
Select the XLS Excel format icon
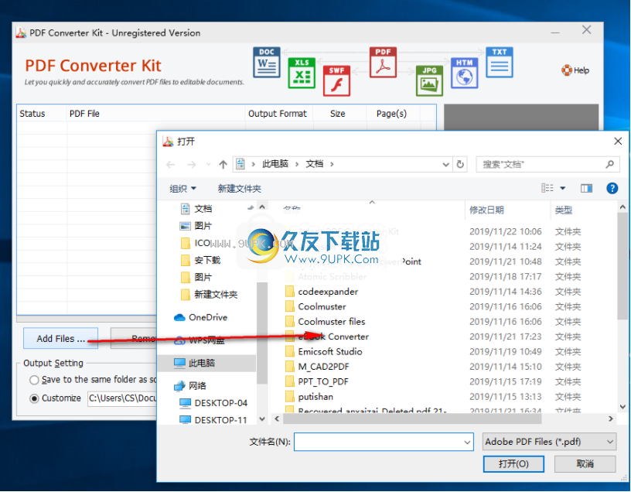(x=302, y=73)
